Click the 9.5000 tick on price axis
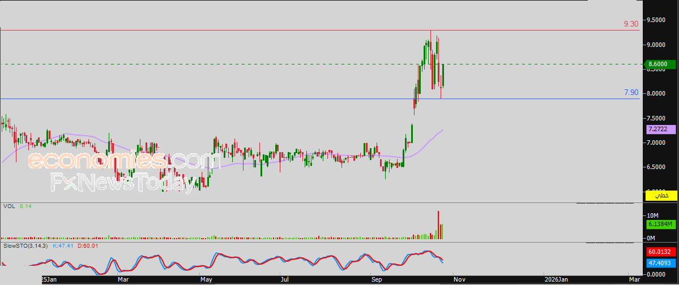The width and height of the screenshot is (679, 285). tap(656, 20)
